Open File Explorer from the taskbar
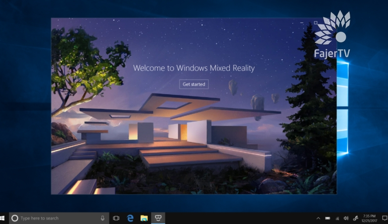The height and width of the screenshot is (224, 388). tap(144, 218)
